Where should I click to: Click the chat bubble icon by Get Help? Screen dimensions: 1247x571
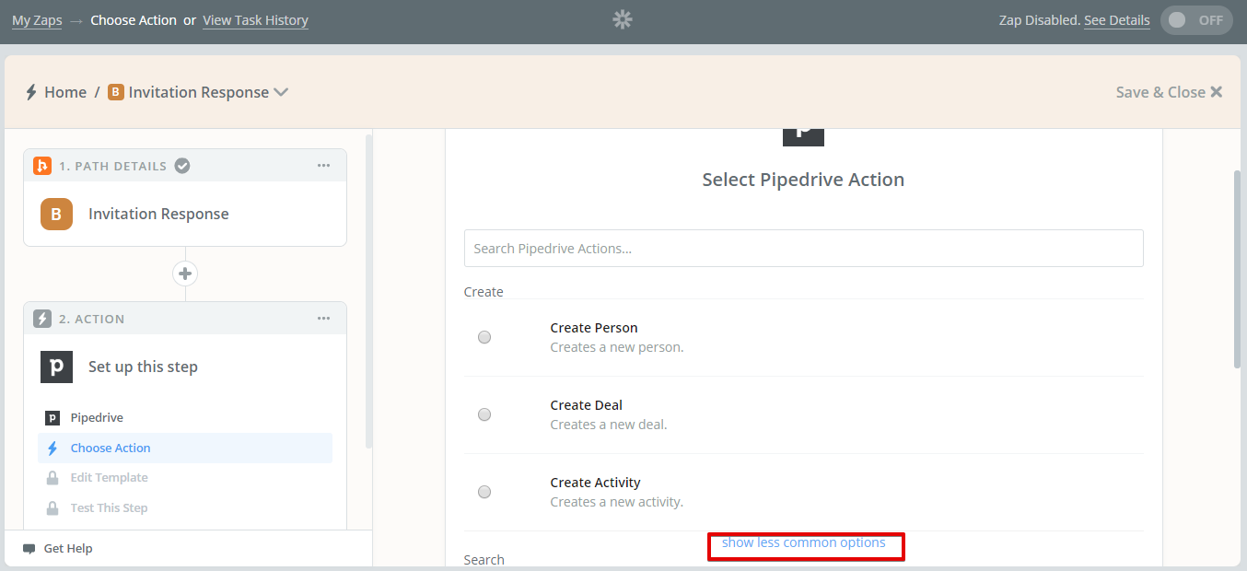[x=29, y=549]
